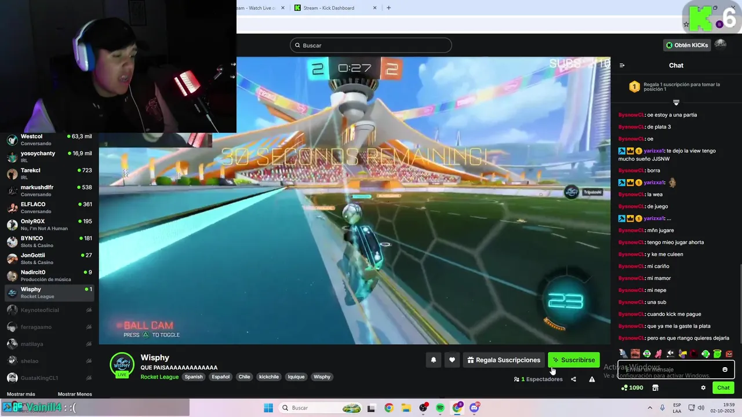This screenshot has height=417, width=742.
Task: Open markushdlfr channel in sidebar
Action: point(49,191)
